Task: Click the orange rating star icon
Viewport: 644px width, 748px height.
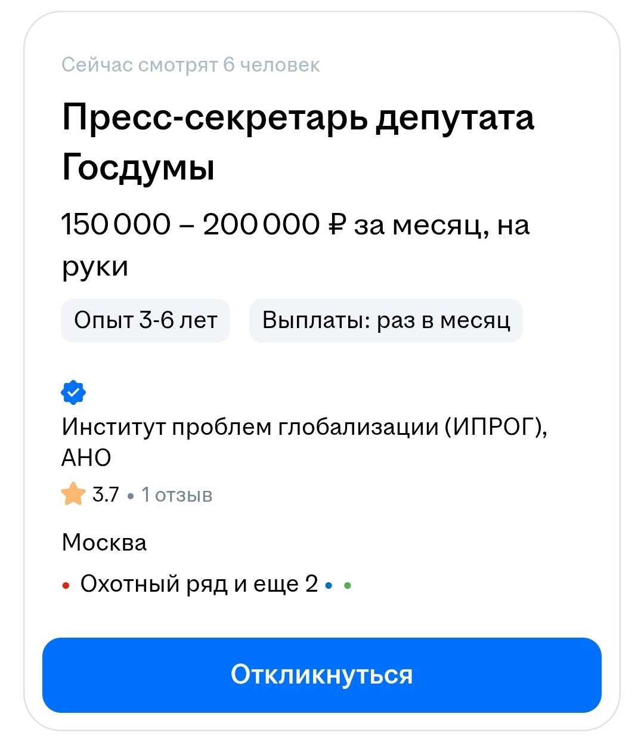Action: pyautogui.click(x=73, y=494)
